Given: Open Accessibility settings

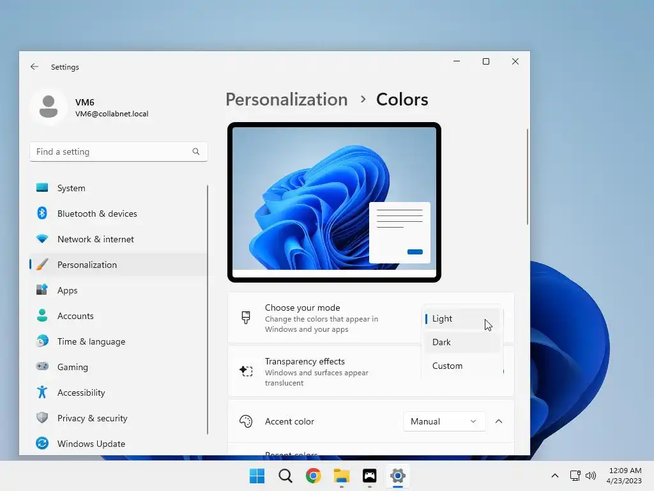Looking at the screenshot, I should point(118,393).
